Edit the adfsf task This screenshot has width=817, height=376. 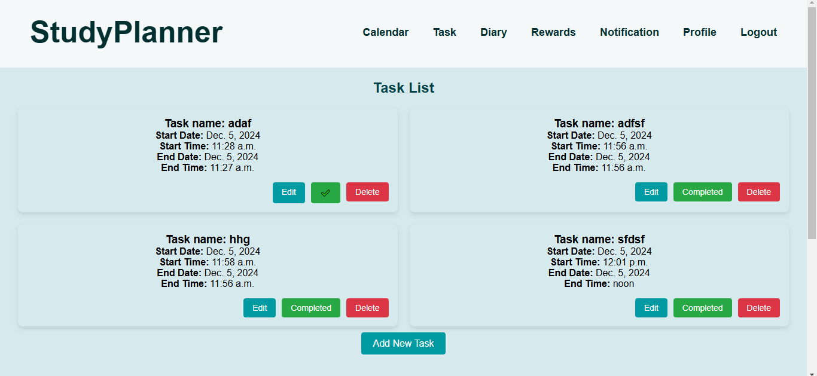(651, 192)
